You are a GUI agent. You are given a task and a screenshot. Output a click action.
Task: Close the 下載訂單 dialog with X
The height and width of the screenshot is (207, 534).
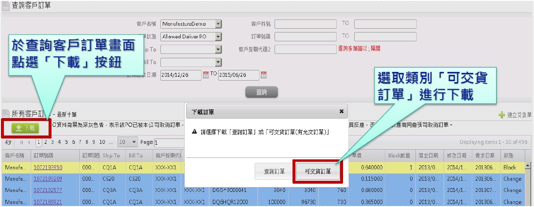coord(341,111)
